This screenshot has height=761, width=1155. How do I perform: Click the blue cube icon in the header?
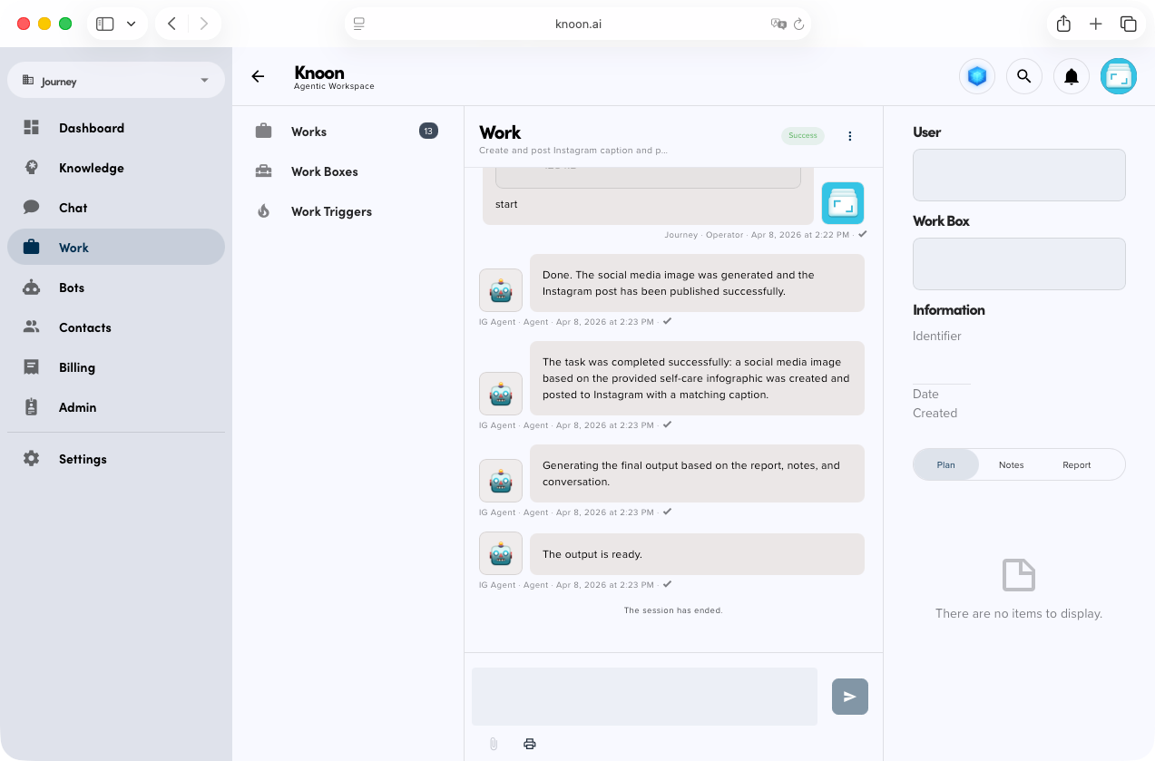pos(976,76)
